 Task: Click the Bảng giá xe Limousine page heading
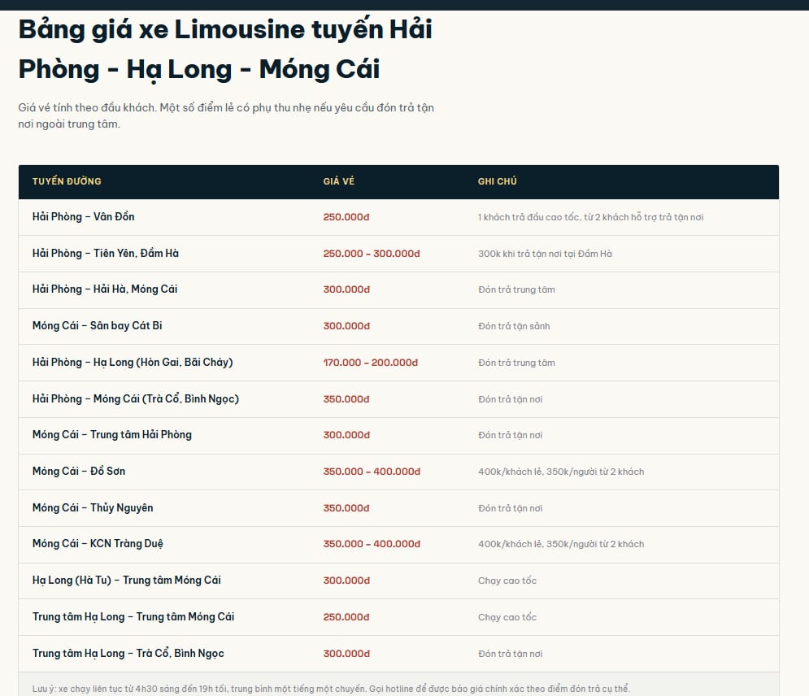[225, 49]
